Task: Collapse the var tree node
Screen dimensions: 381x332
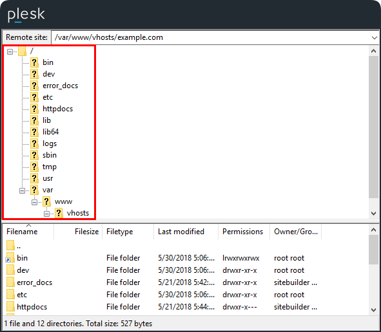Action: 22,191
